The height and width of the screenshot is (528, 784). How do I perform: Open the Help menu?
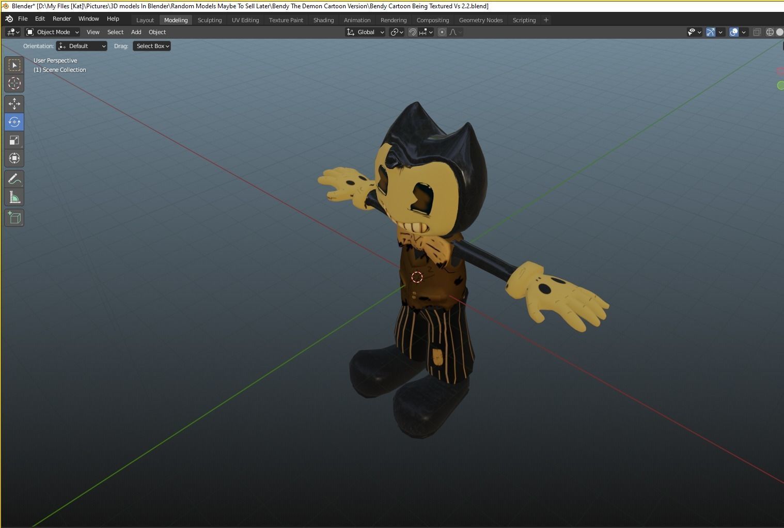113,19
